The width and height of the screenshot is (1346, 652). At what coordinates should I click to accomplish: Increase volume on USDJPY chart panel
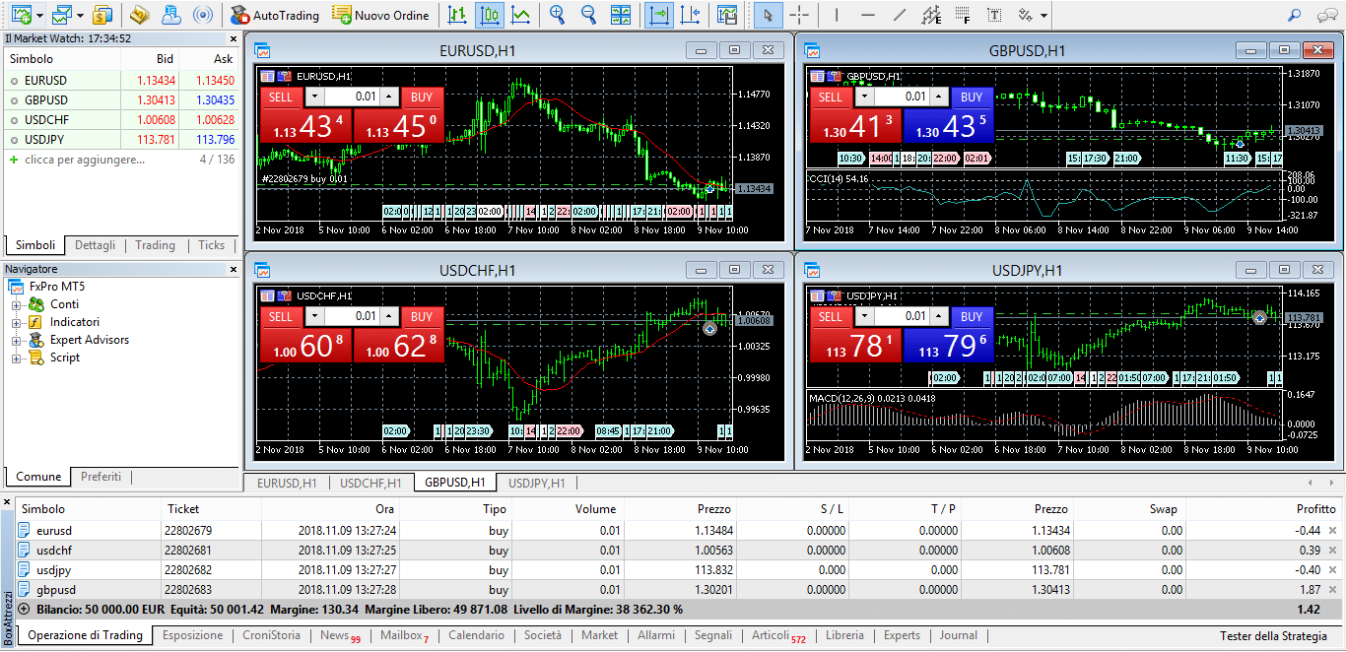pos(938,316)
